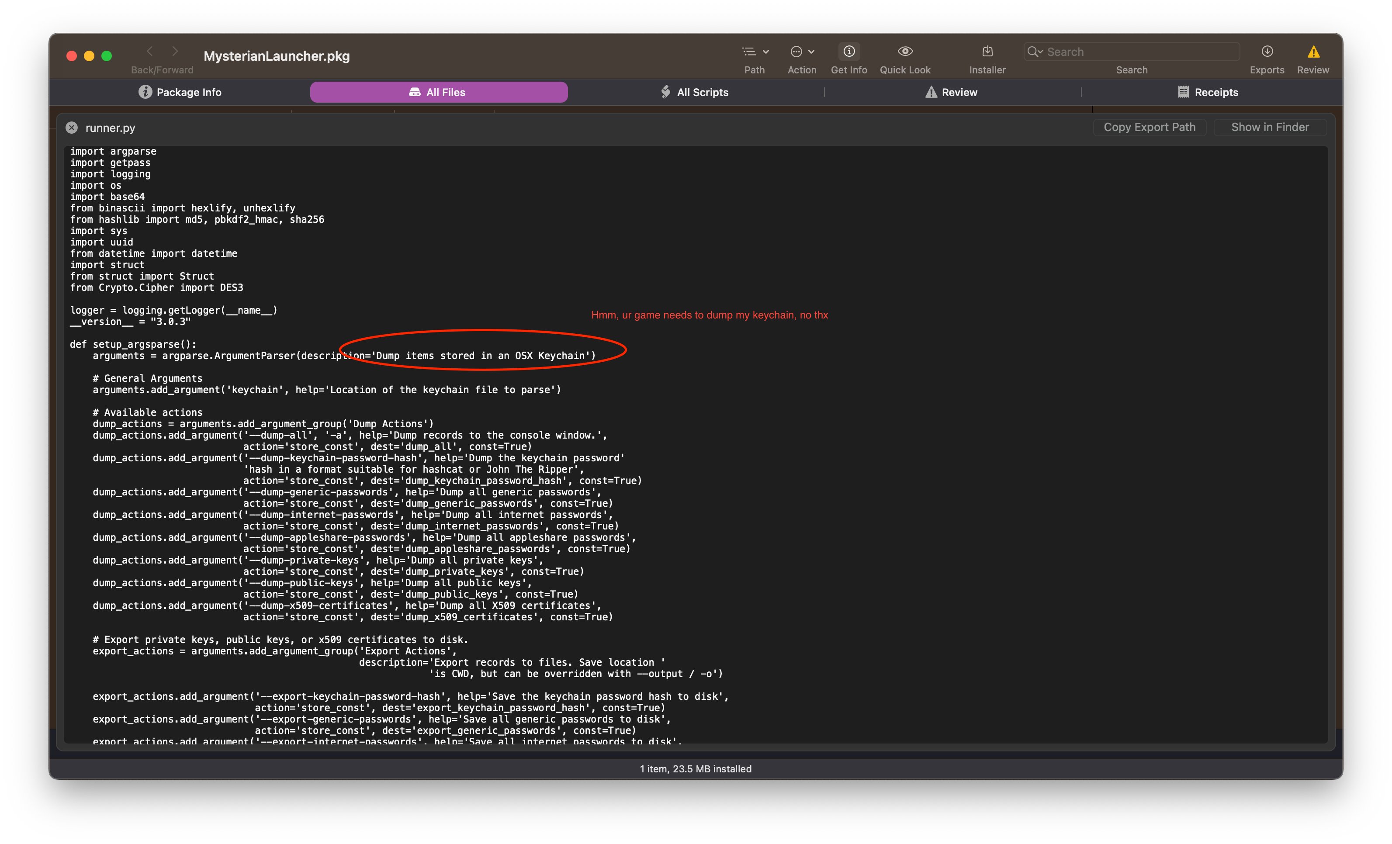Open the Action ellipsis menu icon

pos(796,52)
